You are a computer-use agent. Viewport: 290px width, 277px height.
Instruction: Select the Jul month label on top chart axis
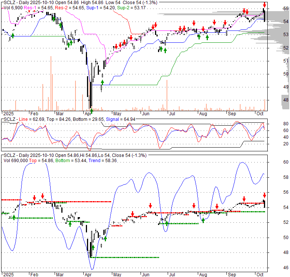(x=172, y=113)
